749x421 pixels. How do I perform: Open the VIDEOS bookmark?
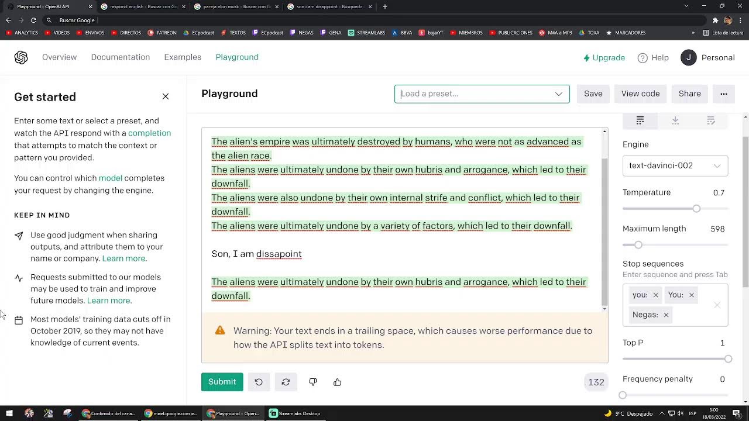tap(57, 33)
